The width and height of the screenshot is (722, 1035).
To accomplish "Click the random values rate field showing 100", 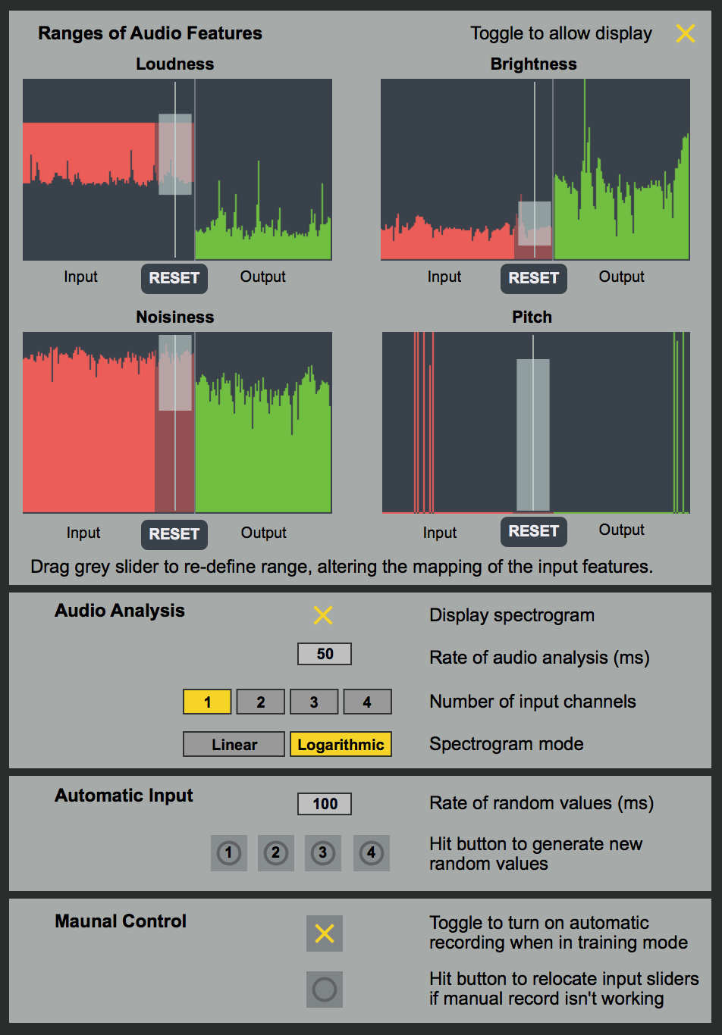I will tap(325, 804).
